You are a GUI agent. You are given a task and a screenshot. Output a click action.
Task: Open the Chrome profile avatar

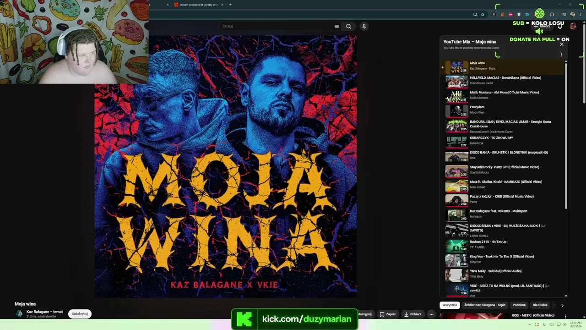point(572,14)
